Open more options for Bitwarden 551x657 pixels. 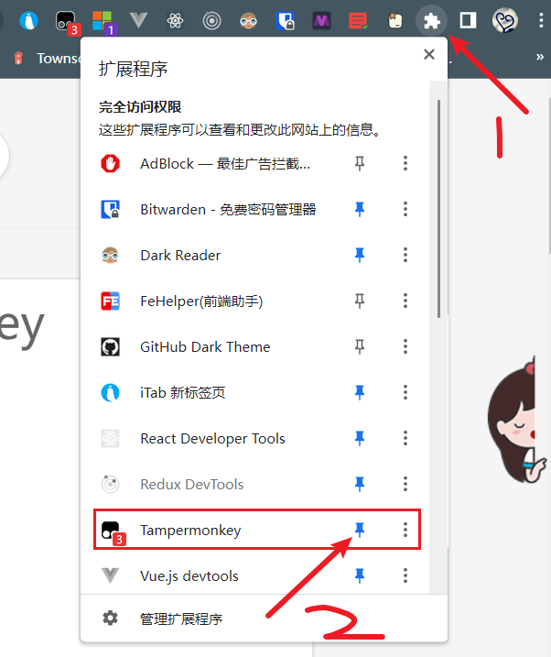[x=405, y=209]
